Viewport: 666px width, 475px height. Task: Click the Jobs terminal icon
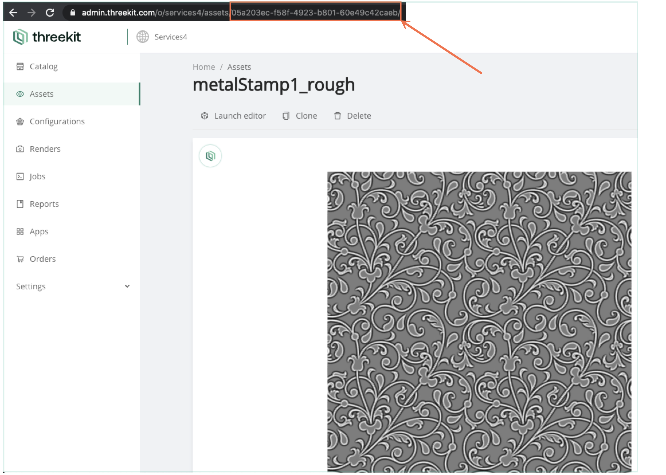point(20,176)
